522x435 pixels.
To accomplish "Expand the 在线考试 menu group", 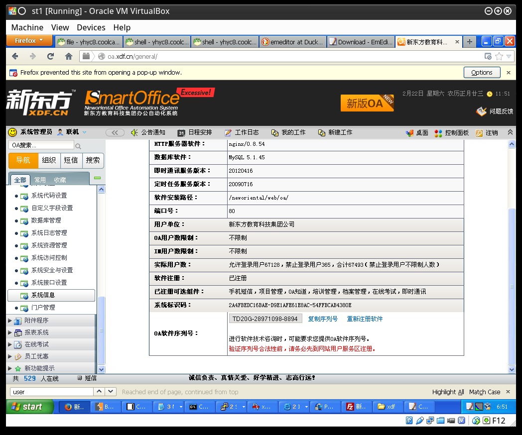I will coord(51,344).
